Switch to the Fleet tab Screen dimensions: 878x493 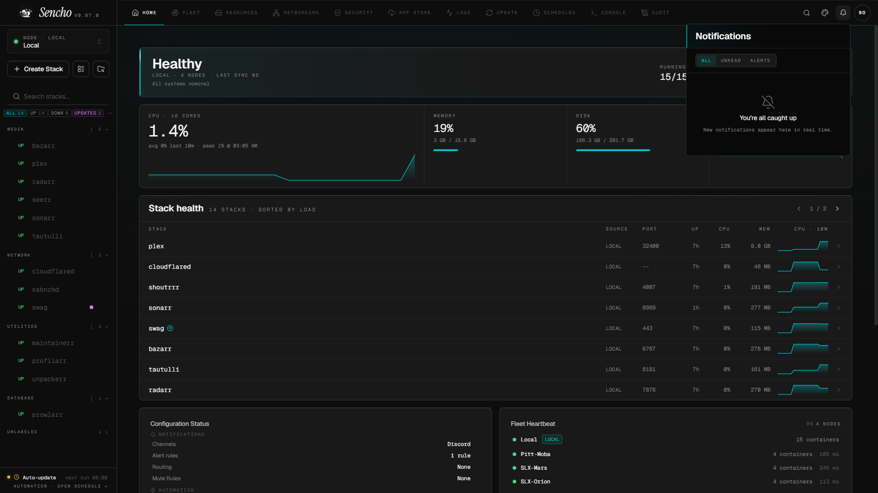pos(186,13)
